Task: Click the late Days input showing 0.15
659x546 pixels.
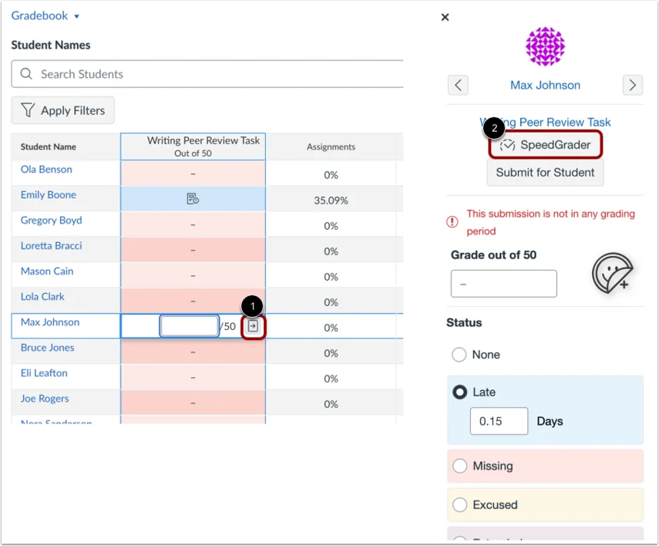Action: (x=499, y=421)
